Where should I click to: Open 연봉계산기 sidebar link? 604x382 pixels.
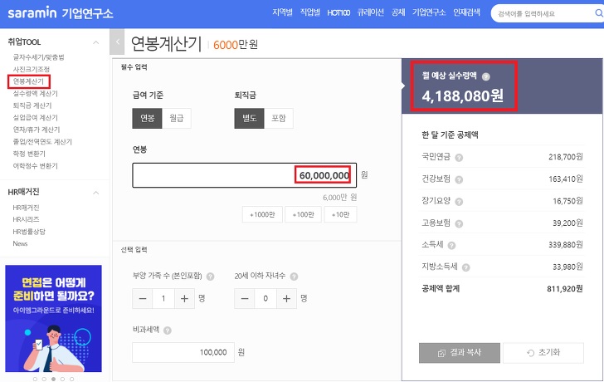point(28,81)
